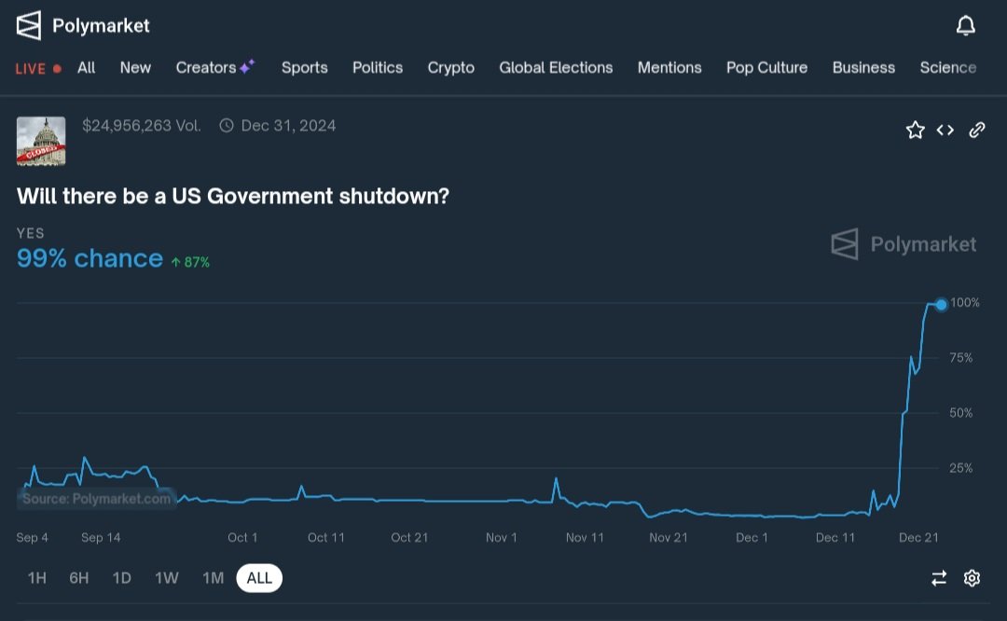Click the 25% y-axis label
1007x621 pixels.
[x=960, y=468]
